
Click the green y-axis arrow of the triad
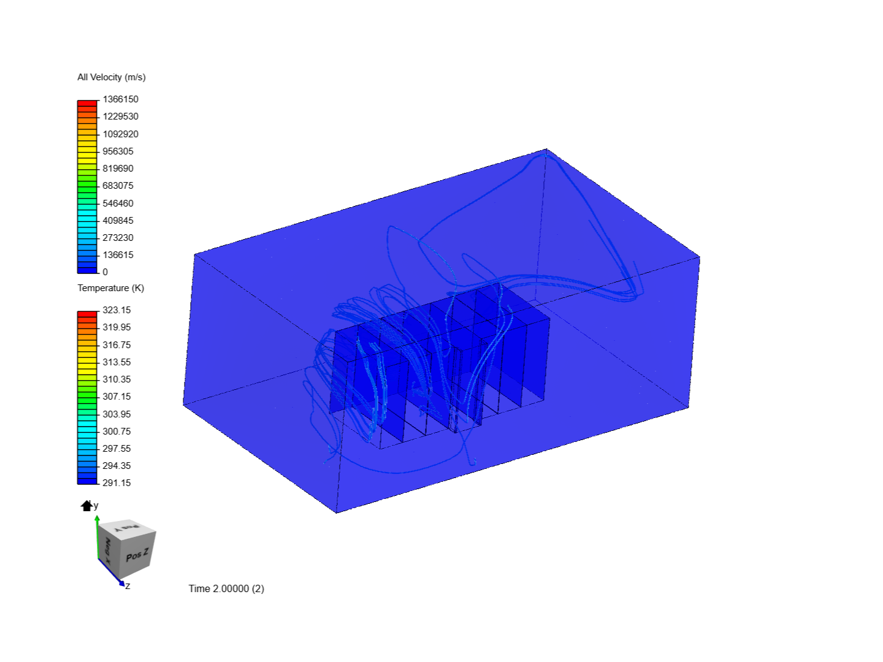click(97, 536)
